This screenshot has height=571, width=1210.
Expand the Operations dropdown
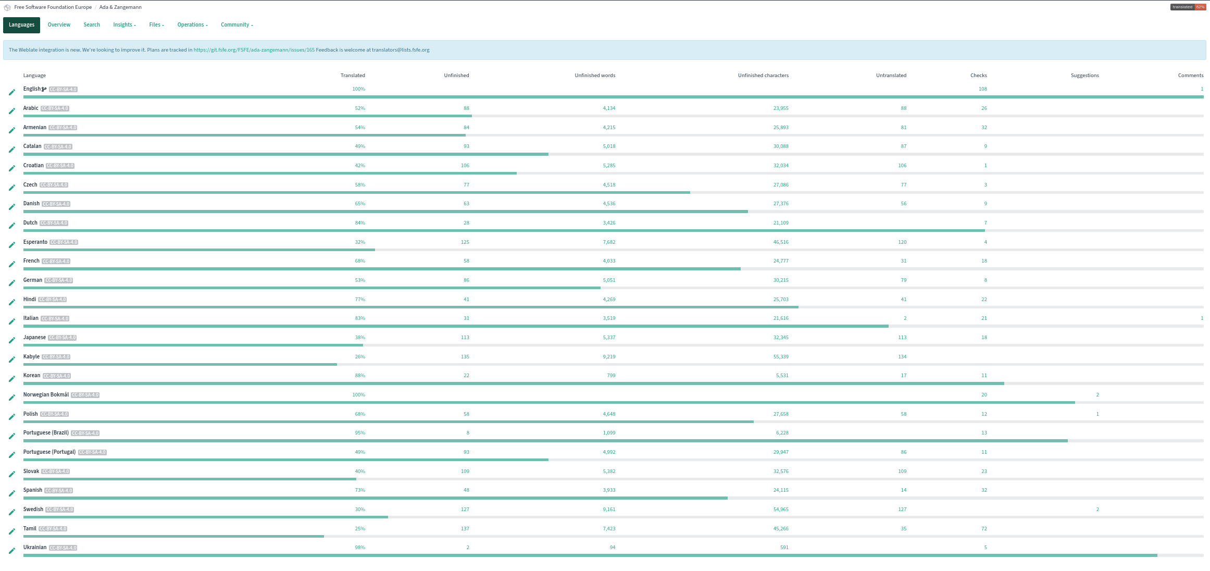click(x=192, y=25)
